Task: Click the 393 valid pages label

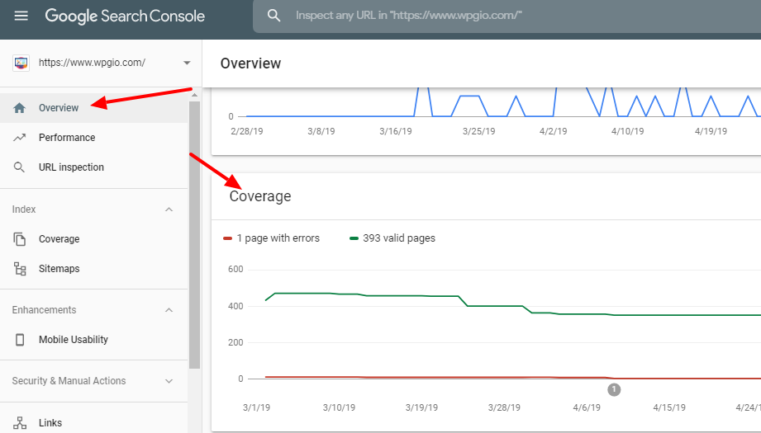Action: [399, 238]
